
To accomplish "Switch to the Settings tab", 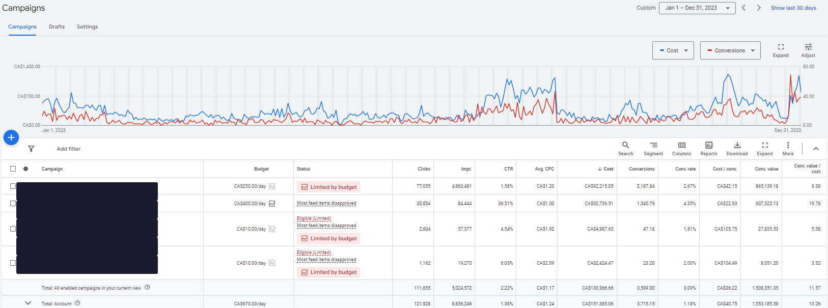I will click(87, 26).
